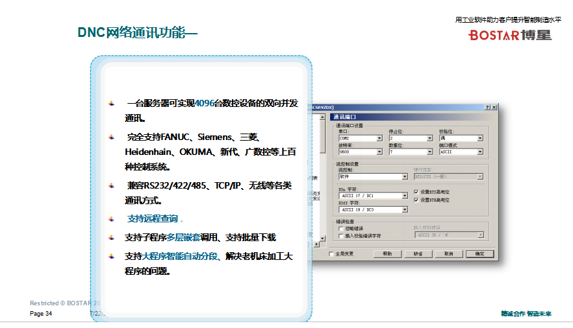Screen dimensions: 573x328
Task: Click the 帮助 button
Action: [x=387, y=254]
